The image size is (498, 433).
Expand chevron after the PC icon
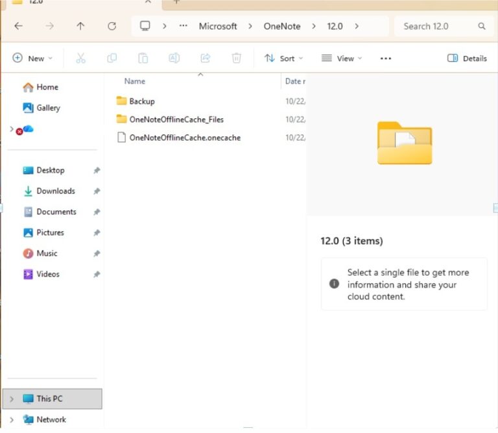point(165,26)
